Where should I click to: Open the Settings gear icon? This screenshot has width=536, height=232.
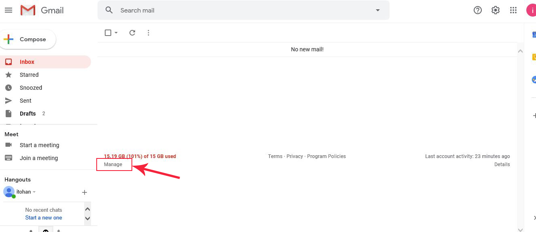click(496, 10)
